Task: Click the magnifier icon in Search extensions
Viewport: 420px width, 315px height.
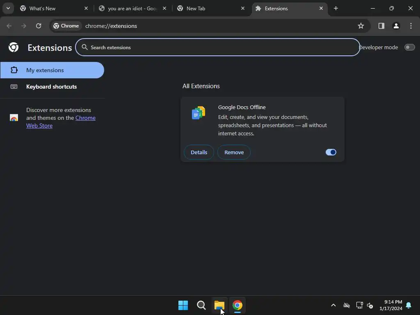Action: (x=84, y=48)
